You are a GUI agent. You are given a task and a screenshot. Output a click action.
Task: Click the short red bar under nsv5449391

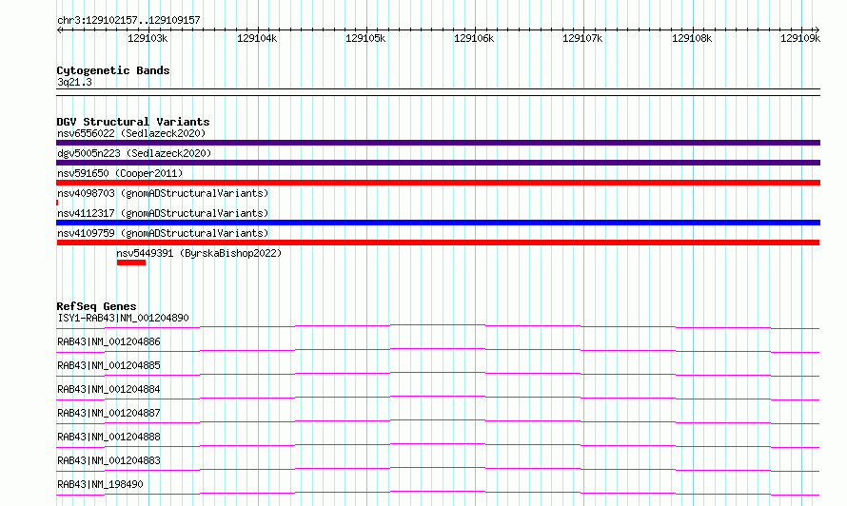(x=131, y=263)
